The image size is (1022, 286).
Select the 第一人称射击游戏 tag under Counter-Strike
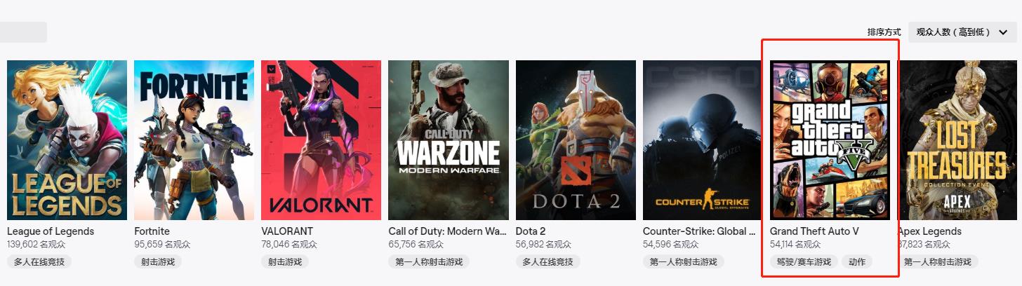coord(683,261)
